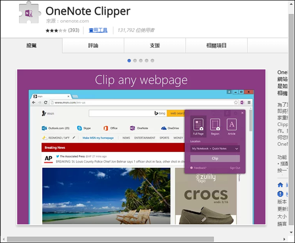Screen dimensions: 295x243
Task: Open the ENTERTAINMENT menu item
Action: 145,138
